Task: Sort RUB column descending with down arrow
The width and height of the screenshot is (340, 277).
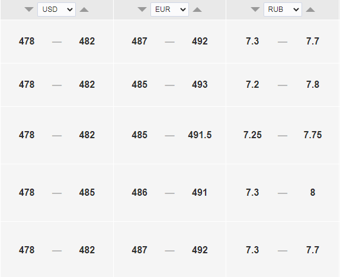Action: click(255, 9)
